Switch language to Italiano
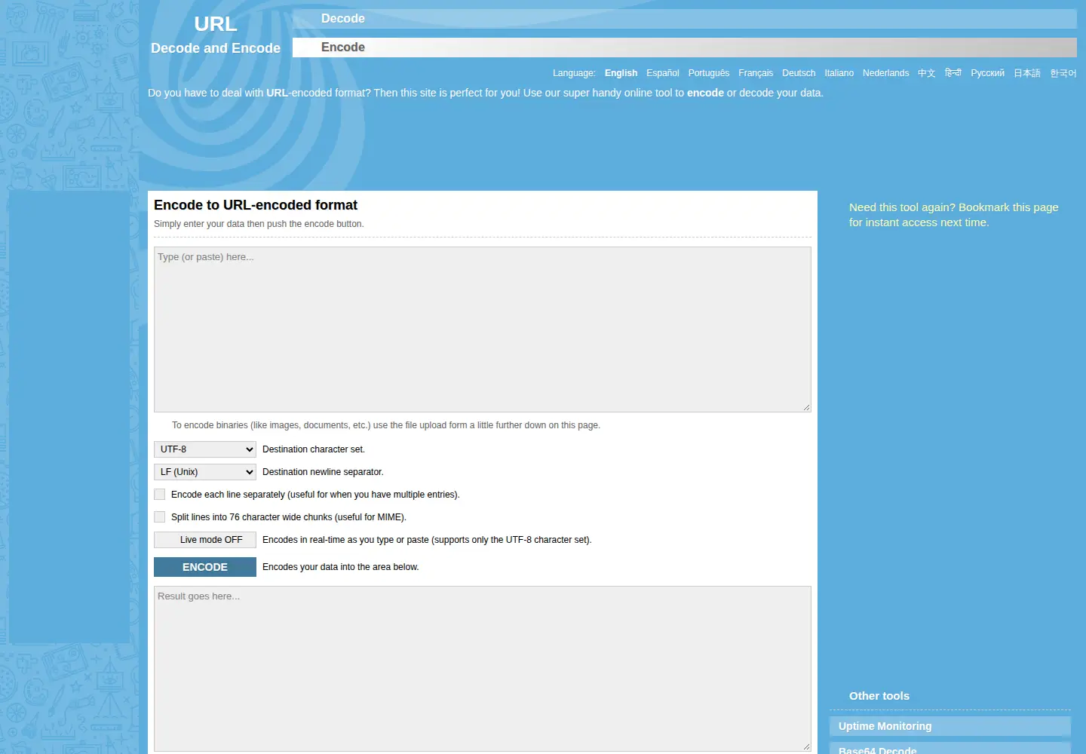Image resolution: width=1086 pixels, height=754 pixels. (x=839, y=73)
